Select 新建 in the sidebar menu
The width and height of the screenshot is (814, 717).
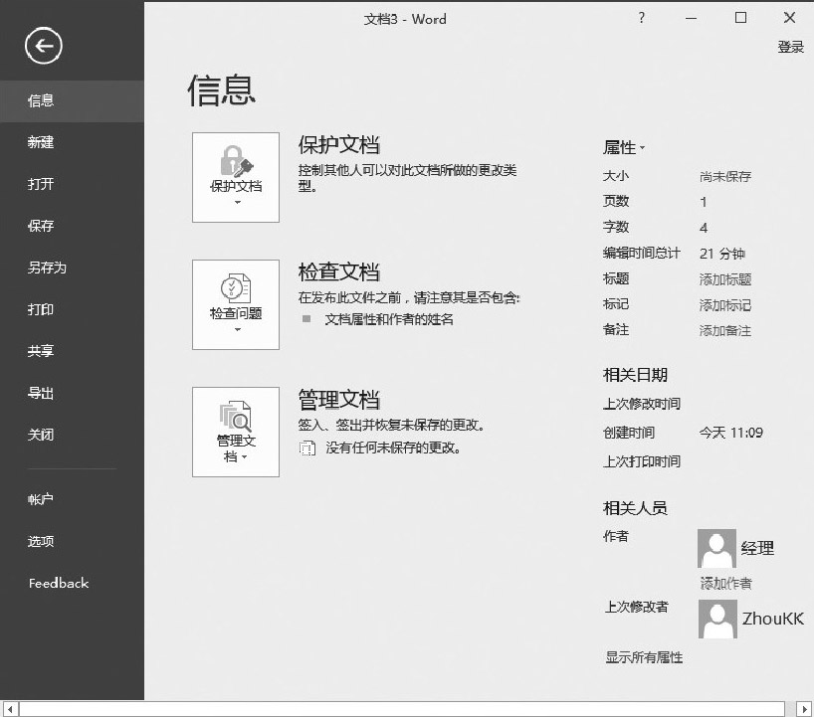pos(41,142)
